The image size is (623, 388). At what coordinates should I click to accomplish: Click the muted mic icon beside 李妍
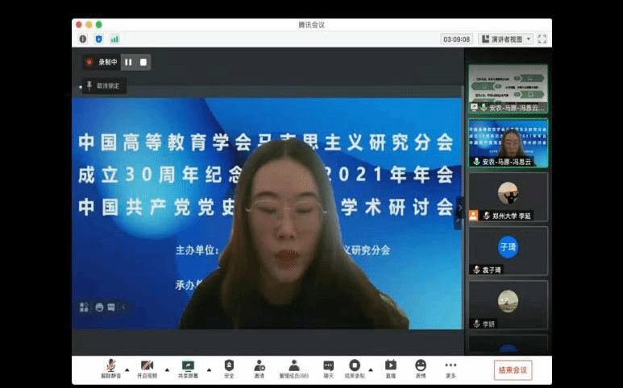click(476, 324)
